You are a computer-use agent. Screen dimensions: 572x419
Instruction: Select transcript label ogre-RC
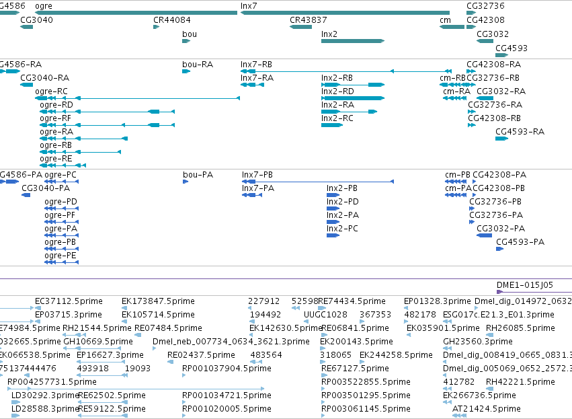click(x=52, y=91)
